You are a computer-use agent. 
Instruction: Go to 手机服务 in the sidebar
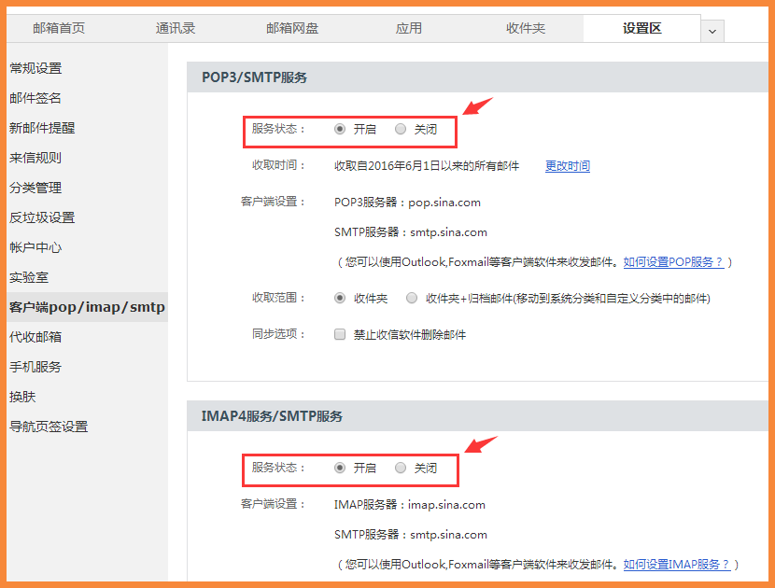pos(35,367)
